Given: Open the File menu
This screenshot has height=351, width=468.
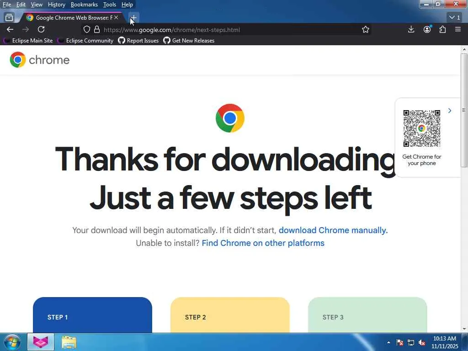Looking at the screenshot, I should pos(6,5).
